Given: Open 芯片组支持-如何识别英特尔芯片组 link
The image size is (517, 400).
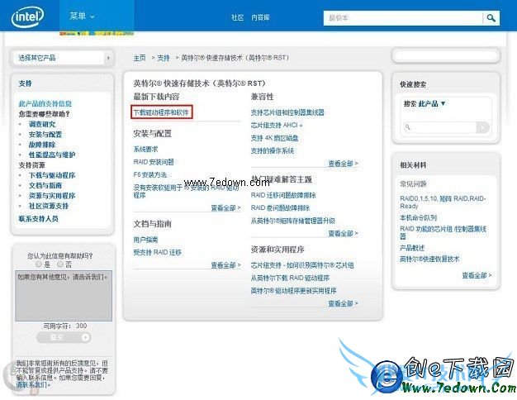Looking at the screenshot, I should pos(302,265).
